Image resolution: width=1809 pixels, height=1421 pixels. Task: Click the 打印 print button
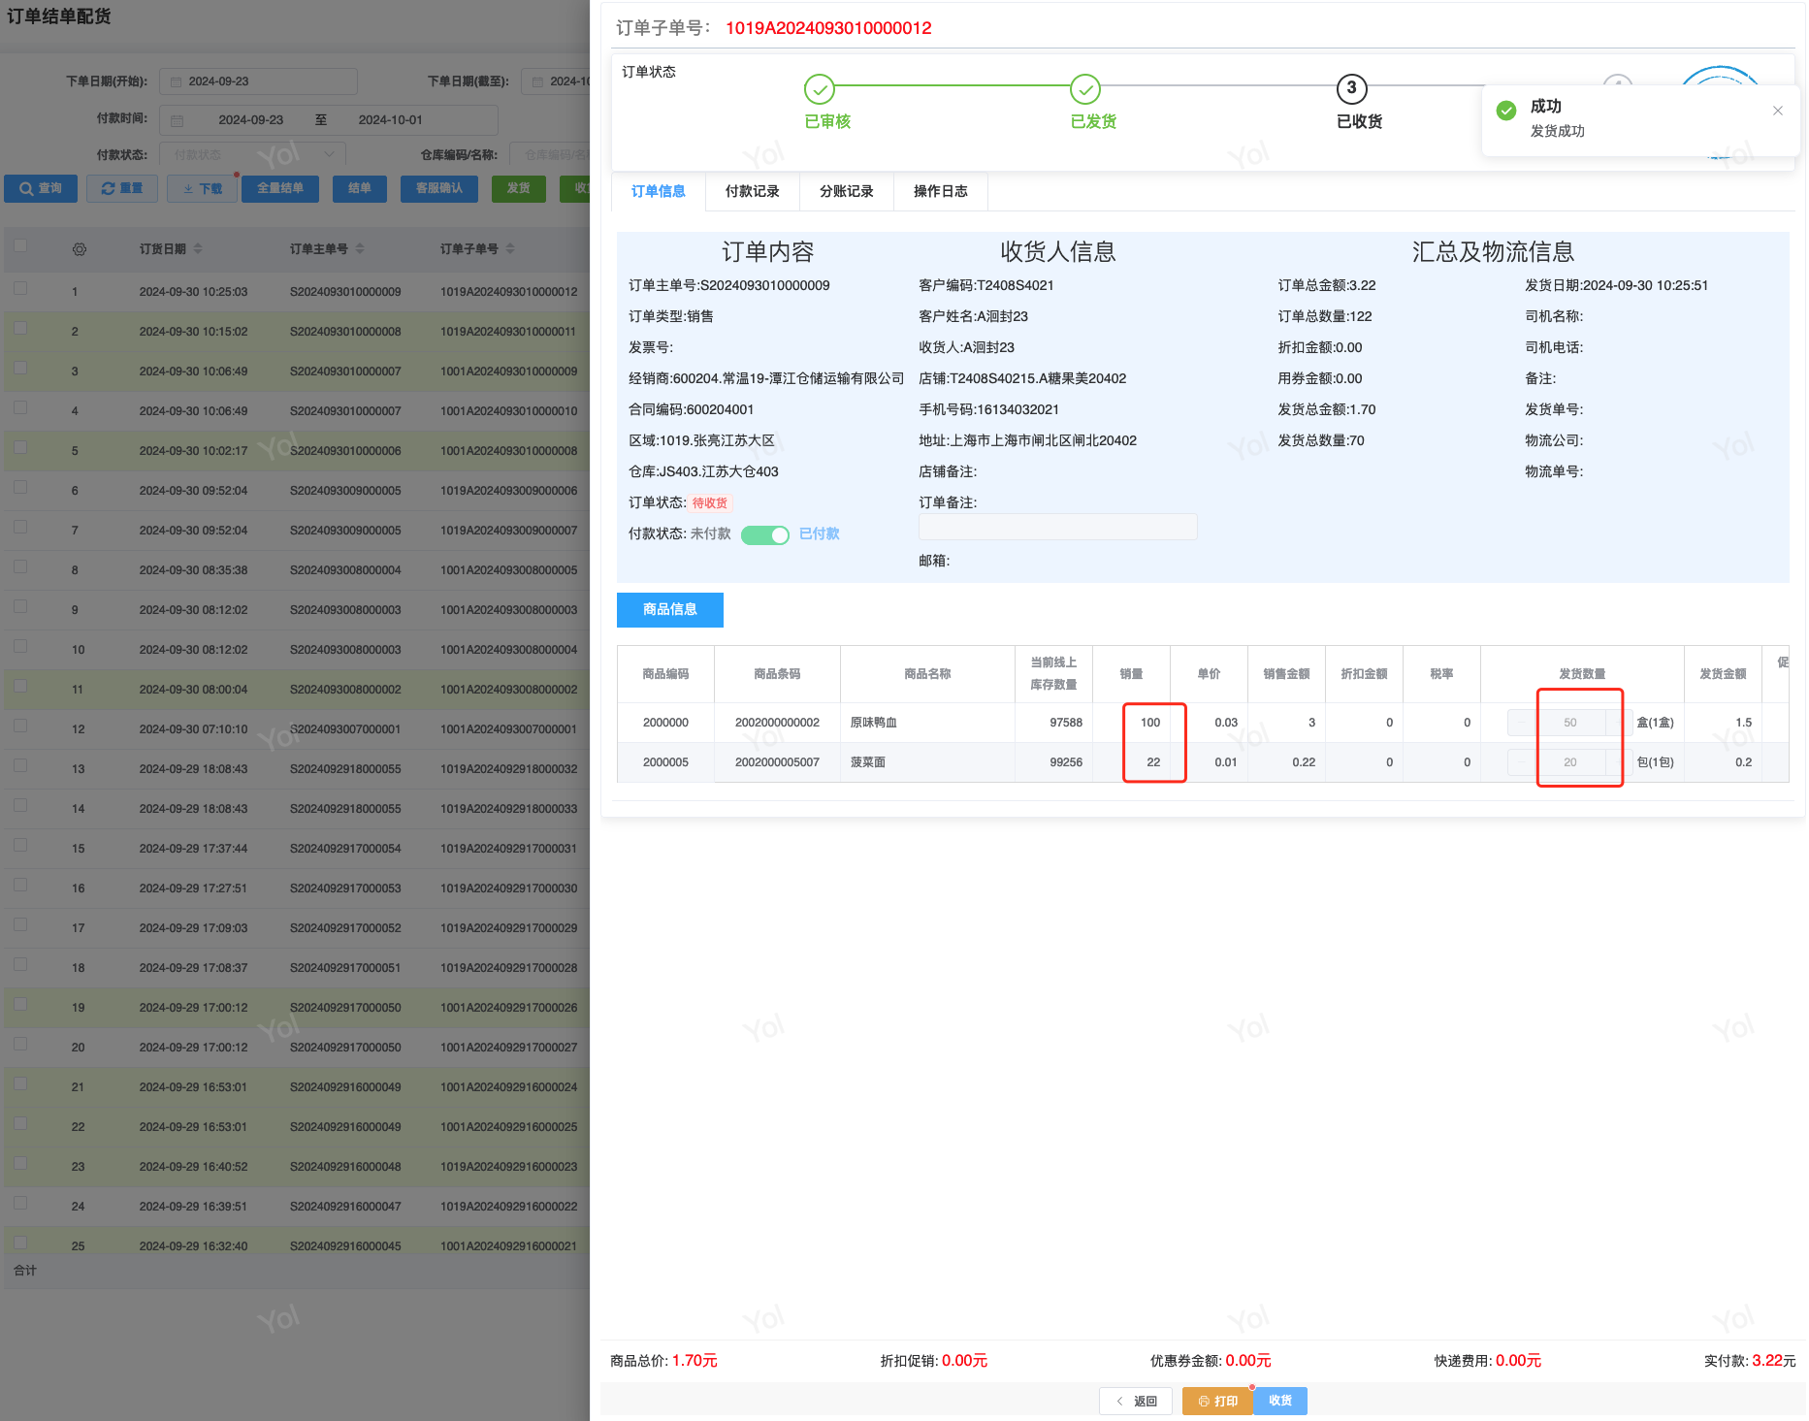point(1216,1401)
